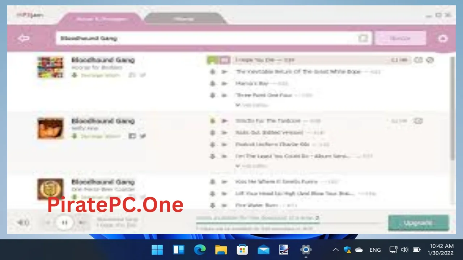Screen dimensions: 463x260
Task: Play Kiss Me Where It Smells Funny
Action: (224, 182)
